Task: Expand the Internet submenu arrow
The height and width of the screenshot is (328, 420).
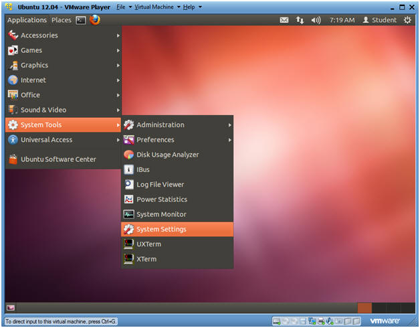Action: pos(118,80)
